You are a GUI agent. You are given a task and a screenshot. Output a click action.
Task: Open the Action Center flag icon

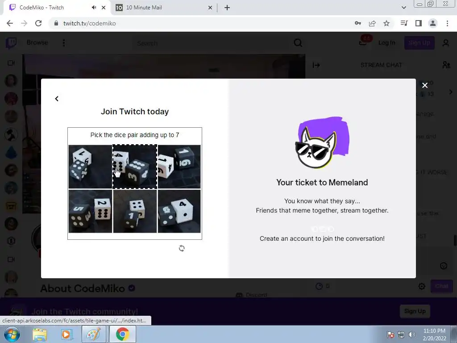(x=391, y=334)
